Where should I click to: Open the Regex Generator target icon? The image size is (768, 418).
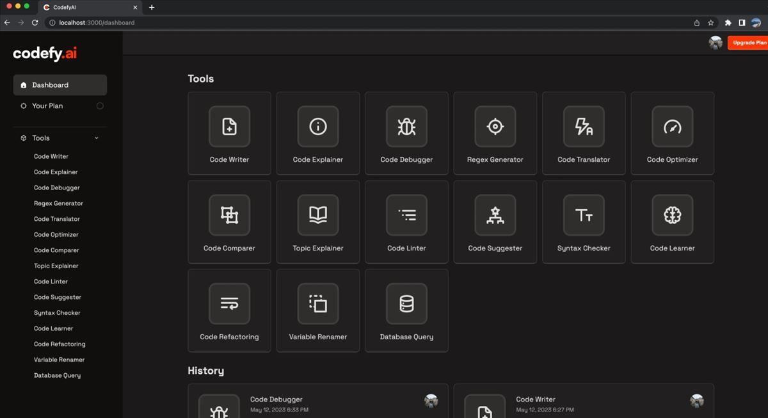point(495,127)
